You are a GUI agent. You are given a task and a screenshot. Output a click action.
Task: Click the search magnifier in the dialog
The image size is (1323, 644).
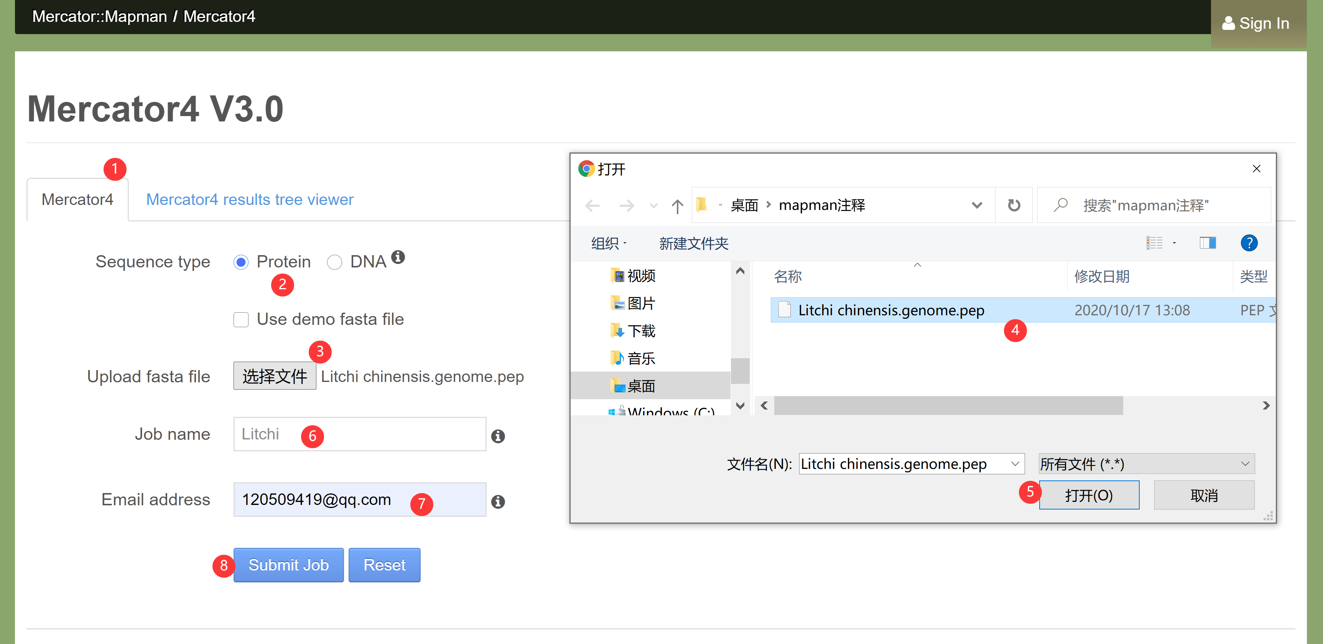click(x=1060, y=205)
